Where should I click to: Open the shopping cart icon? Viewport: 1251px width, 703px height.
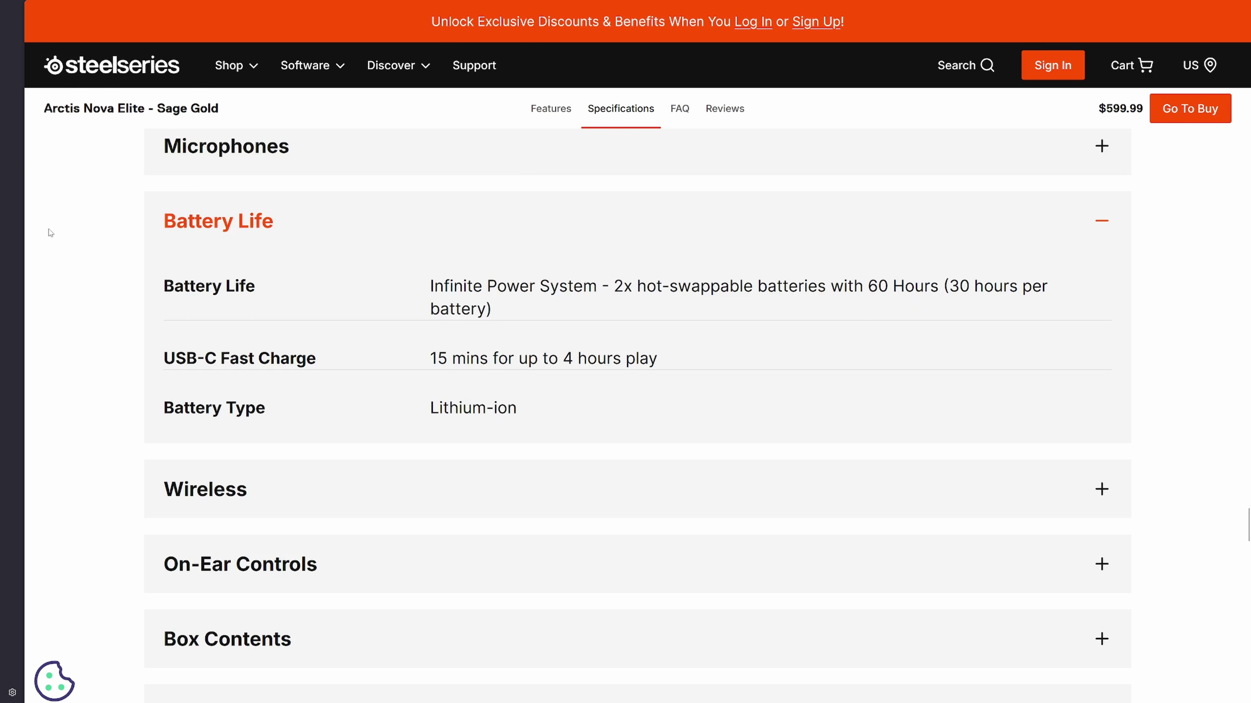tap(1145, 65)
